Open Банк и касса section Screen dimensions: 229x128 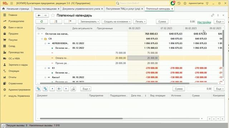15,27
